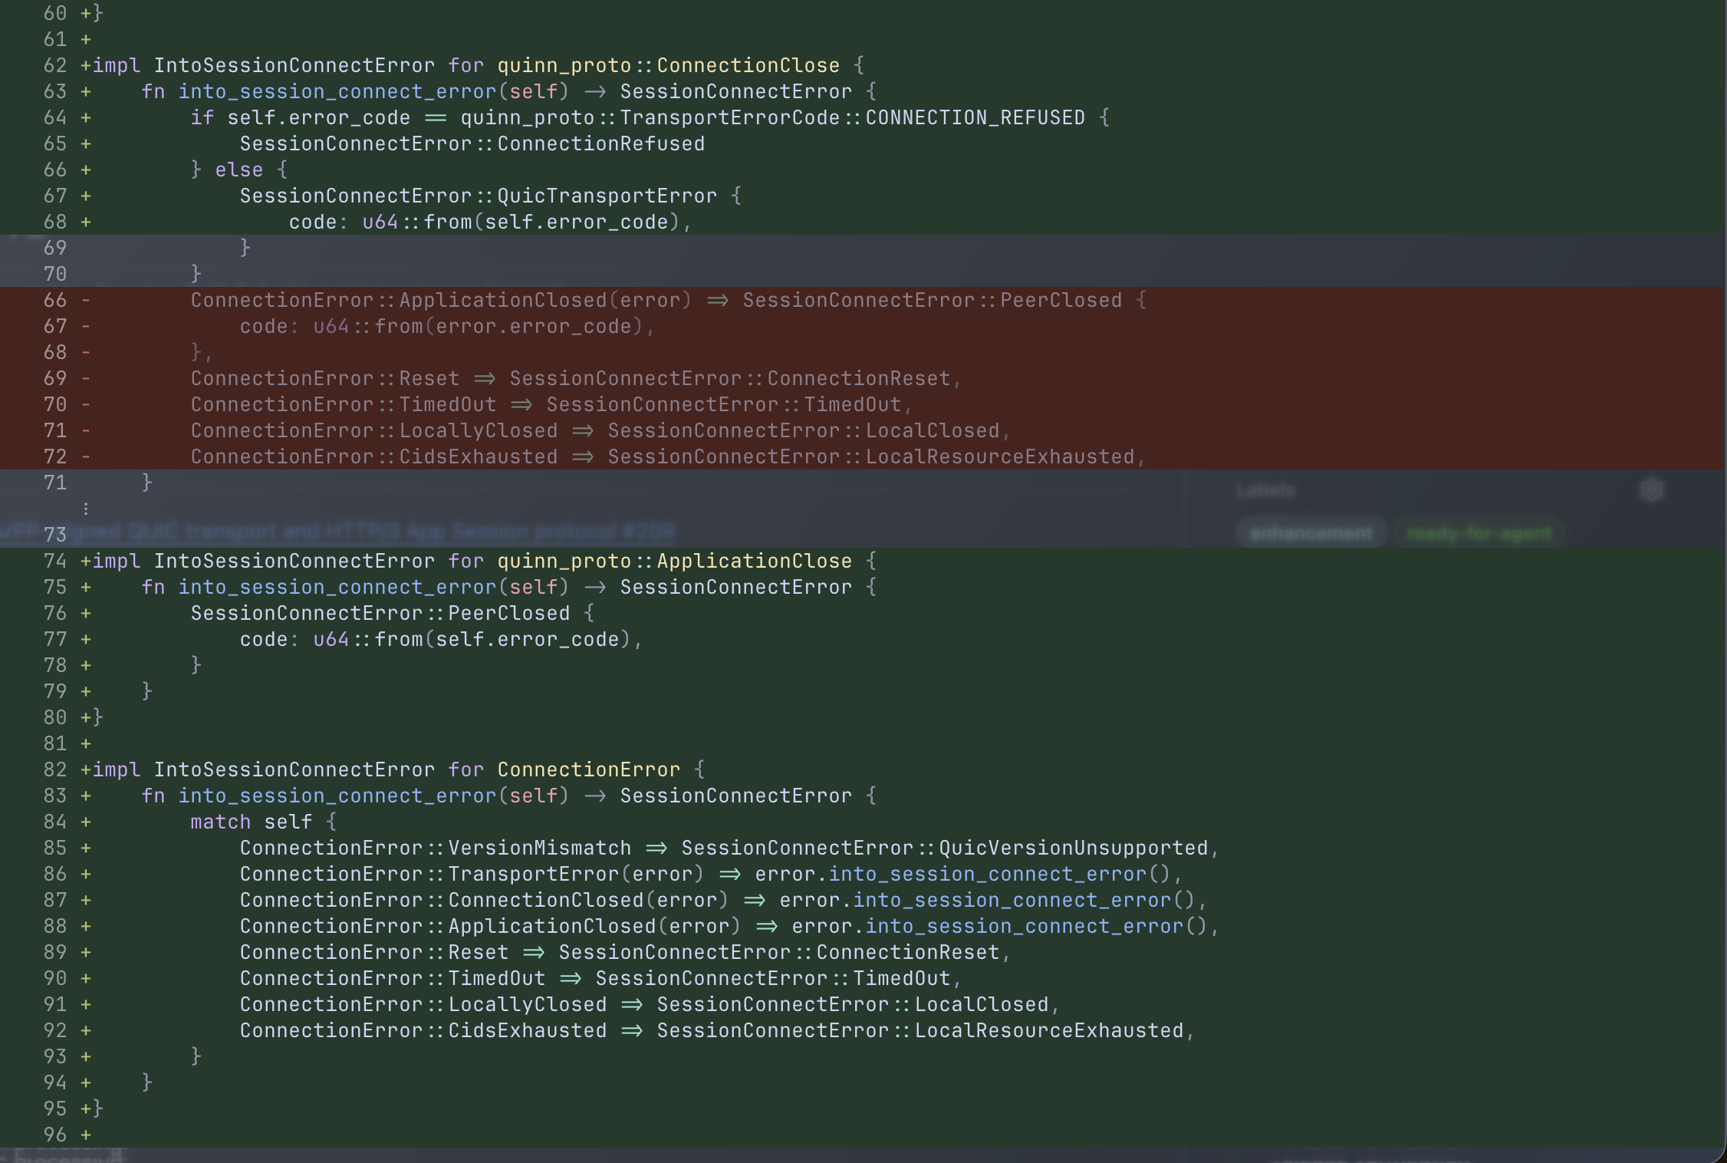Click added 'ConnectionError::LocallyClosed' on line 91
The height and width of the screenshot is (1163, 1727).
[x=423, y=1004]
